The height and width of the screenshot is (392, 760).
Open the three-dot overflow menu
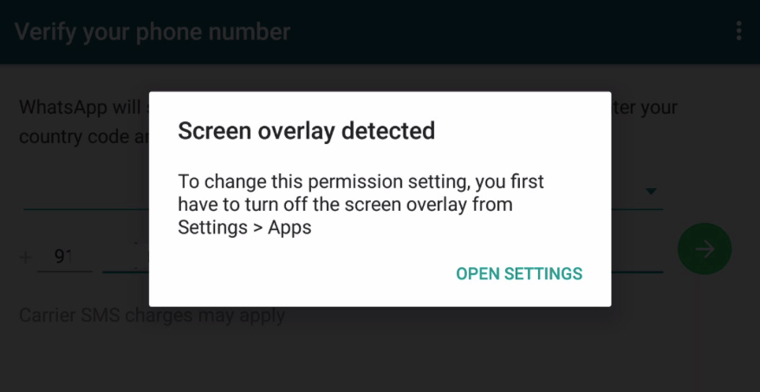point(738,31)
